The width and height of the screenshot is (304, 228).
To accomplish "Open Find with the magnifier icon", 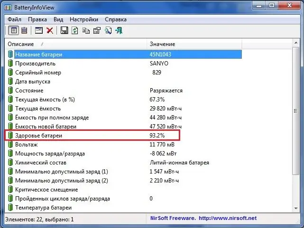I will (x=108, y=31).
